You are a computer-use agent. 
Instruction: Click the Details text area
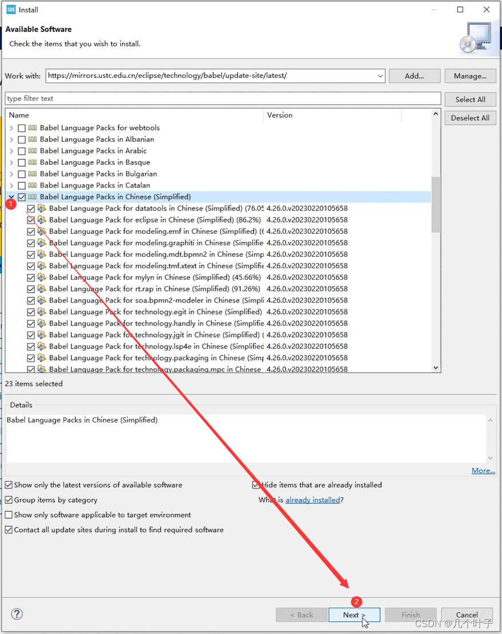click(246, 439)
